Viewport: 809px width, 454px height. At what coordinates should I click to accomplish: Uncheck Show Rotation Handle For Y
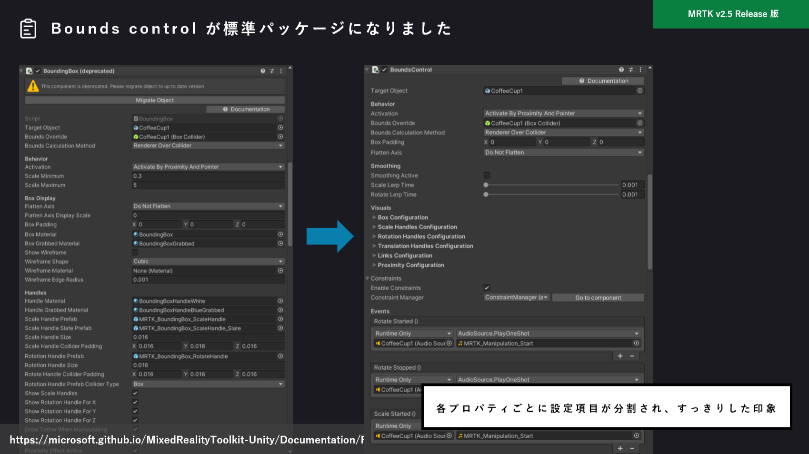click(x=135, y=412)
